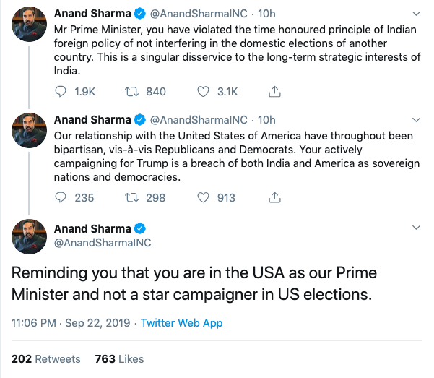The height and width of the screenshot is (378, 434).
Task: Open the main tweet's dropdown arrow
Action: coord(415,228)
